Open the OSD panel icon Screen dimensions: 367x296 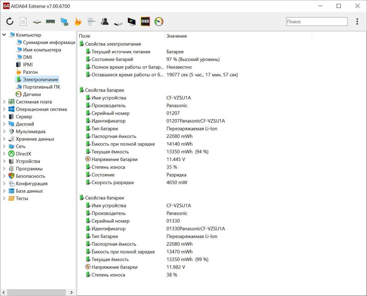coord(145,22)
